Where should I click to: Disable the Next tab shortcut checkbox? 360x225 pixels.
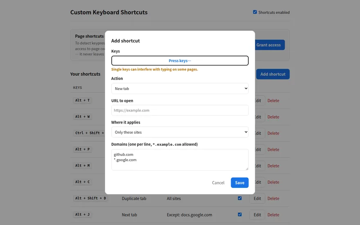pos(240,214)
